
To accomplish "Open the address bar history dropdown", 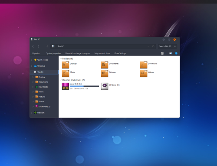I will (148, 46).
